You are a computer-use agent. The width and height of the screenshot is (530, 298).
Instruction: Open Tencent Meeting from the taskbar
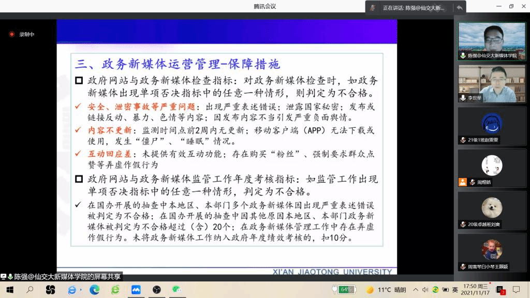136,290
